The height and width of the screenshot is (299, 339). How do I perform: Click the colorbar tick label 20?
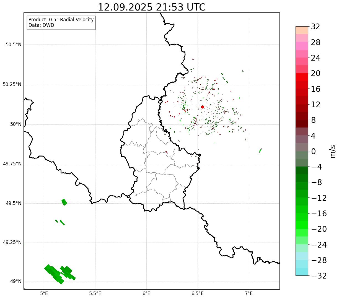pyautogui.click(x=315, y=74)
